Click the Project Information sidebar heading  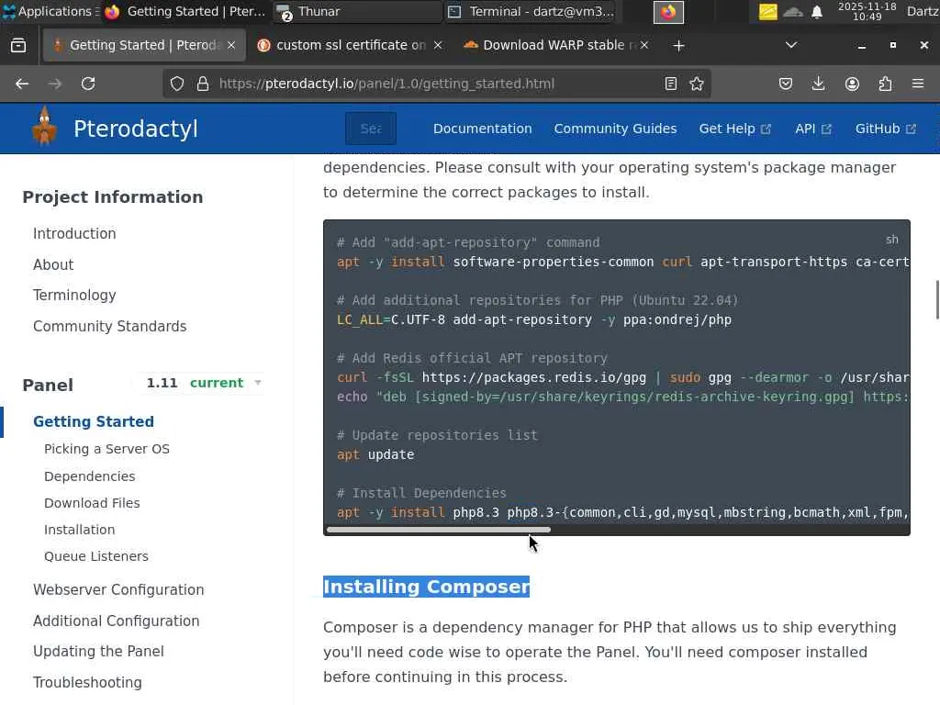tap(113, 197)
